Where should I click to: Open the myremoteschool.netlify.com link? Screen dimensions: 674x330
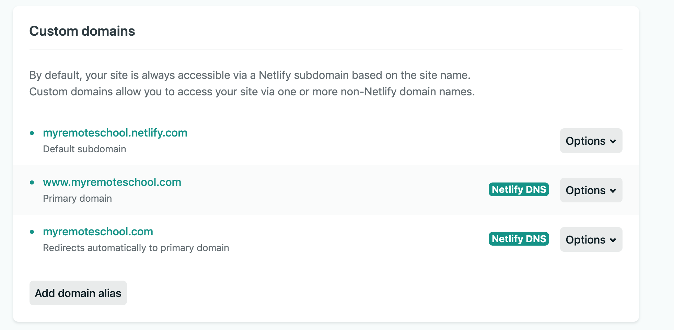tap(115, 133)
